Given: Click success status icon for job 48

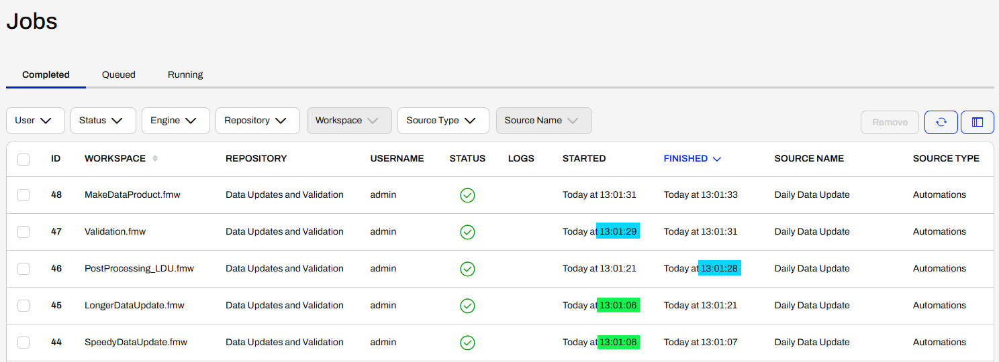Looking at the screenshot, I should (x=467, y=195).
